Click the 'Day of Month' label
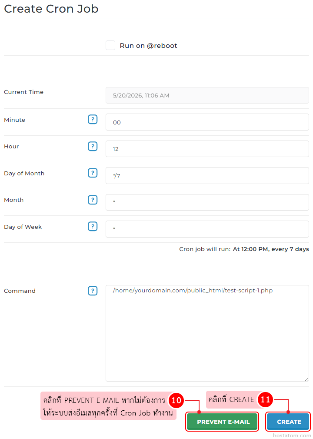The width and height of the screenshot is (313, 439). tap(24, 173)
